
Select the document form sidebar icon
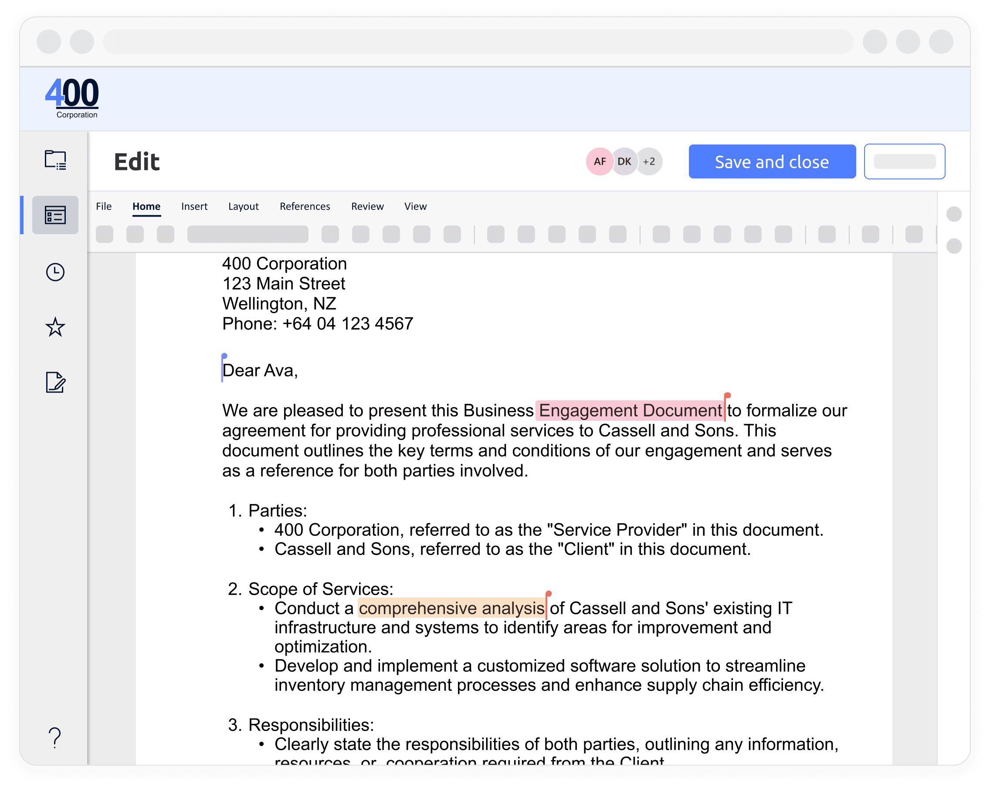(55, 215)
